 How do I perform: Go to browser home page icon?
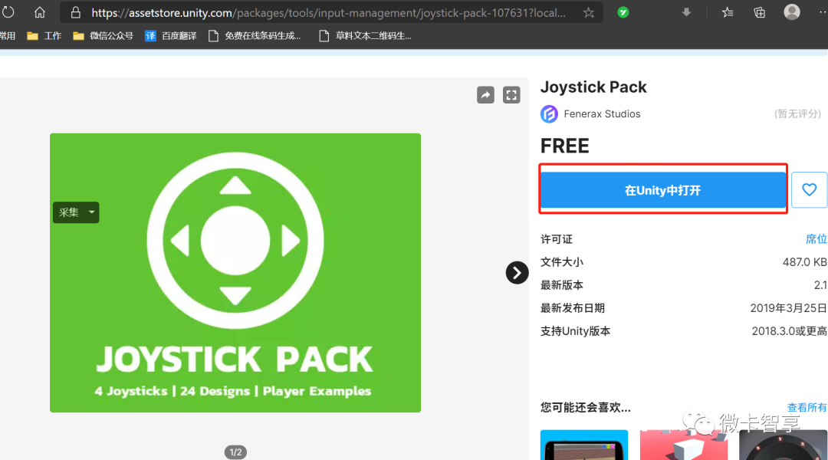pyautogui.click(x=39, y=11)
